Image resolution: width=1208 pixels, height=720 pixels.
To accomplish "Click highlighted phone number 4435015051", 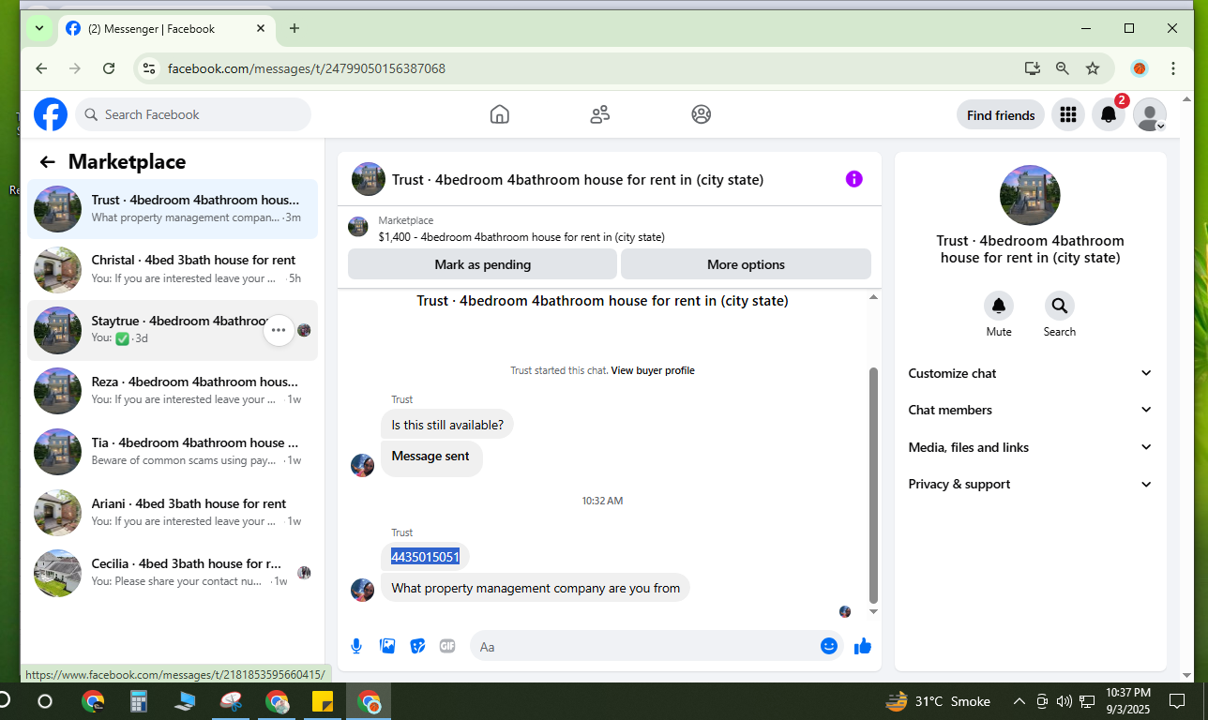I will tap(425, 557).
